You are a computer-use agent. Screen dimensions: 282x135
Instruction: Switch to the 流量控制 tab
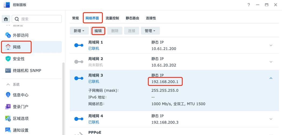(x=112, y=18)
